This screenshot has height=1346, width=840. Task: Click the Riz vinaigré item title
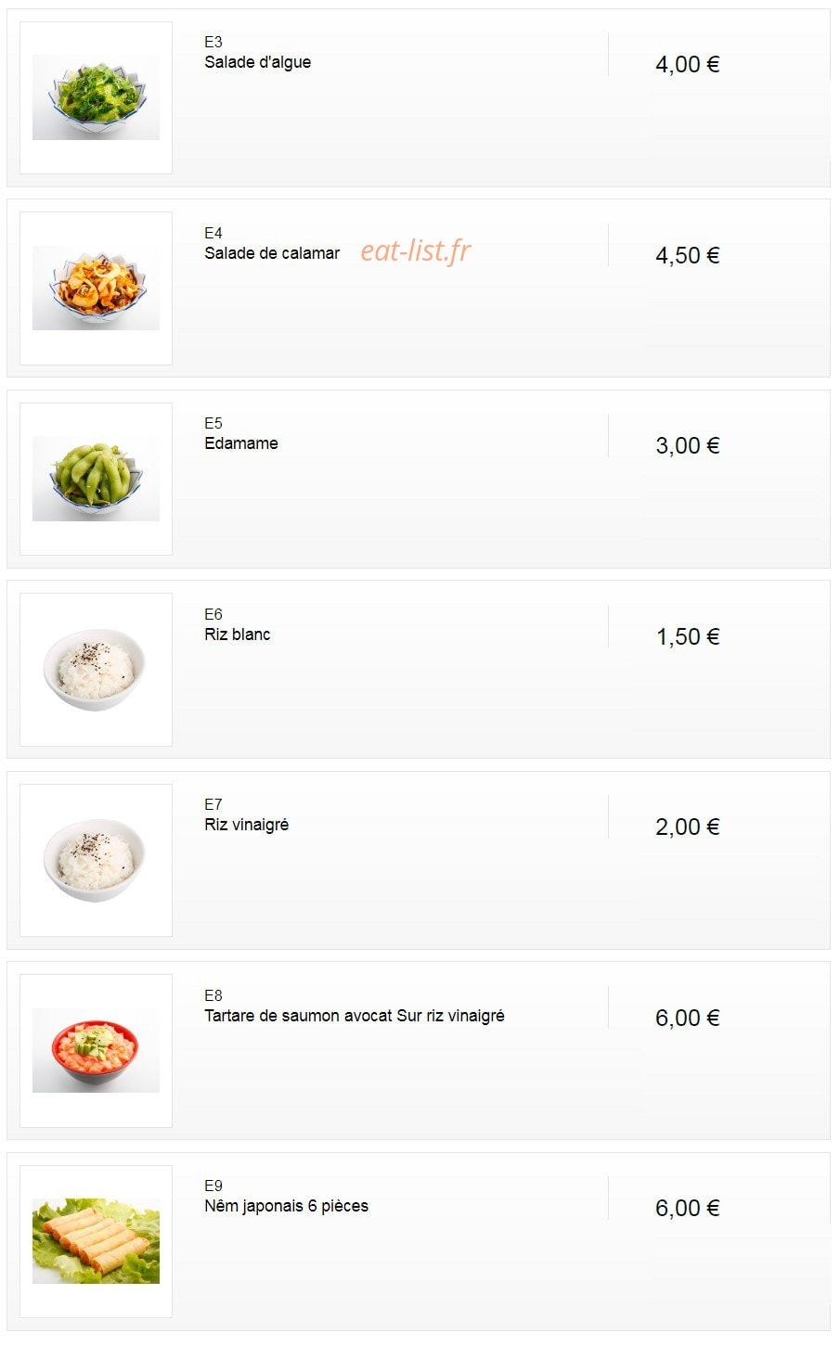pos(246,825)
